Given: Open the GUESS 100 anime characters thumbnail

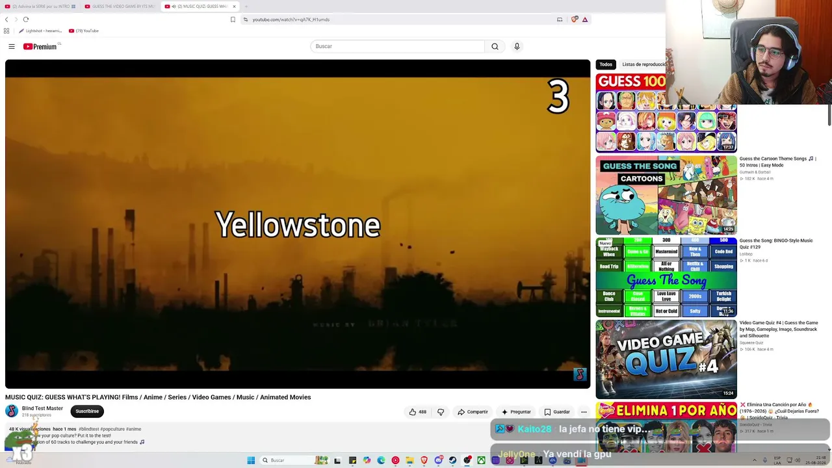Looking at the screenshot, I should 666,113.
